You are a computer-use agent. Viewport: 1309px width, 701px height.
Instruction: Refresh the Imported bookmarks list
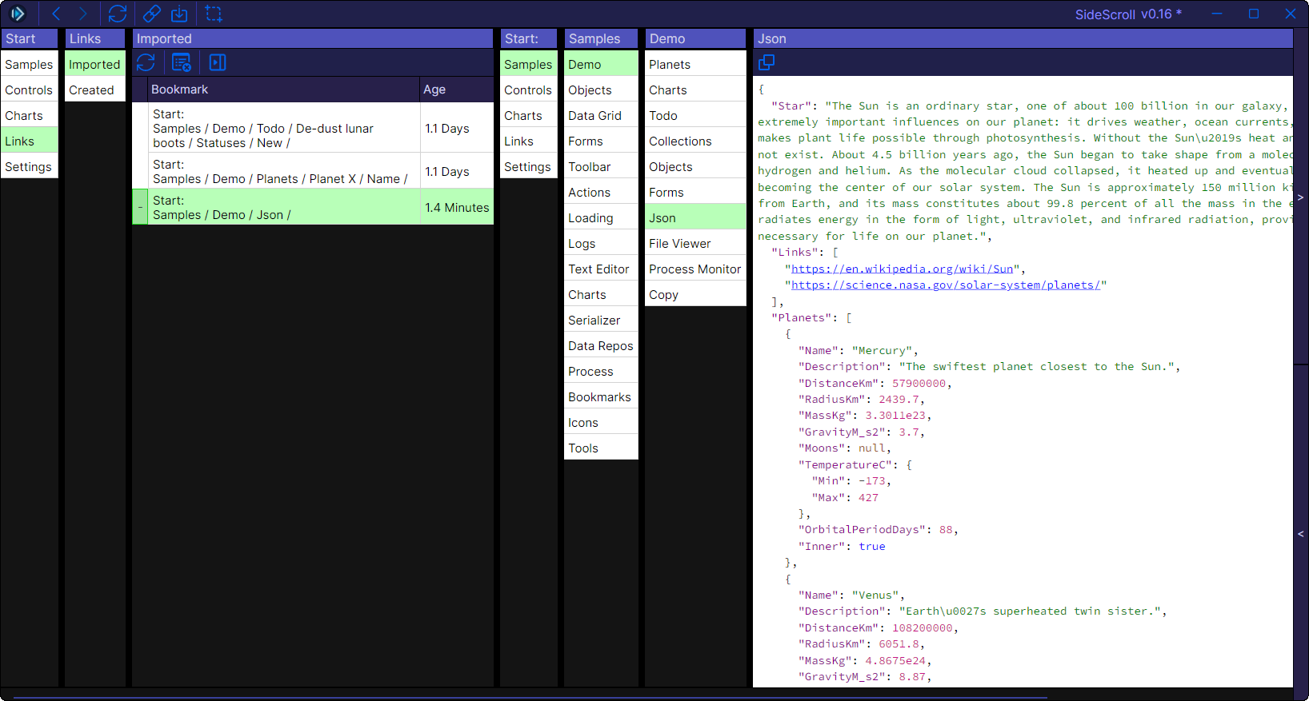tap(146, 62)
